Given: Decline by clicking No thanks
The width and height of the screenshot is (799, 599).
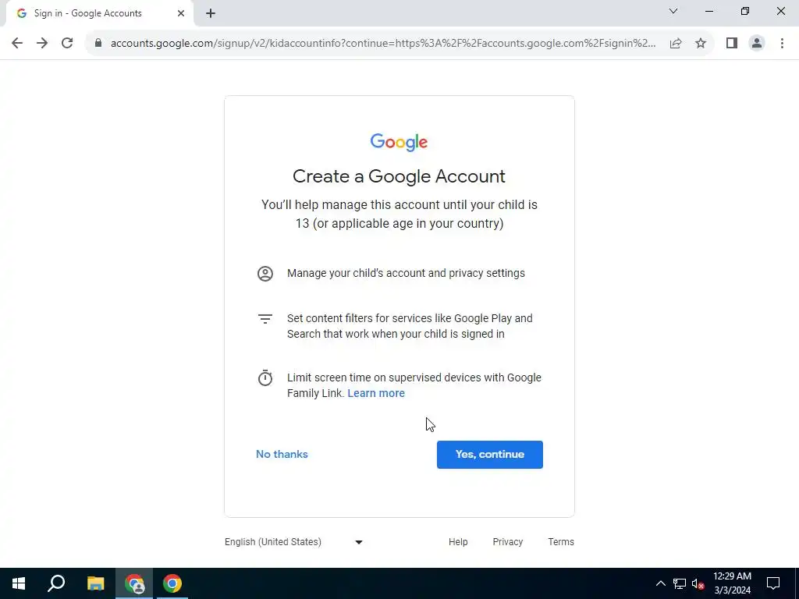Looking at the screenshot, I should [x=282, y=455].
